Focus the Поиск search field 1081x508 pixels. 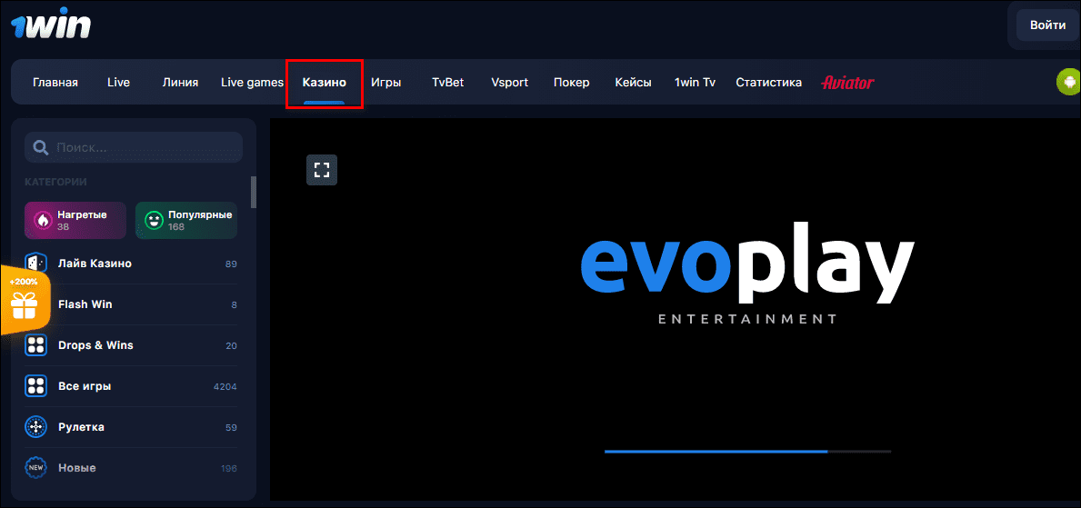134,147
